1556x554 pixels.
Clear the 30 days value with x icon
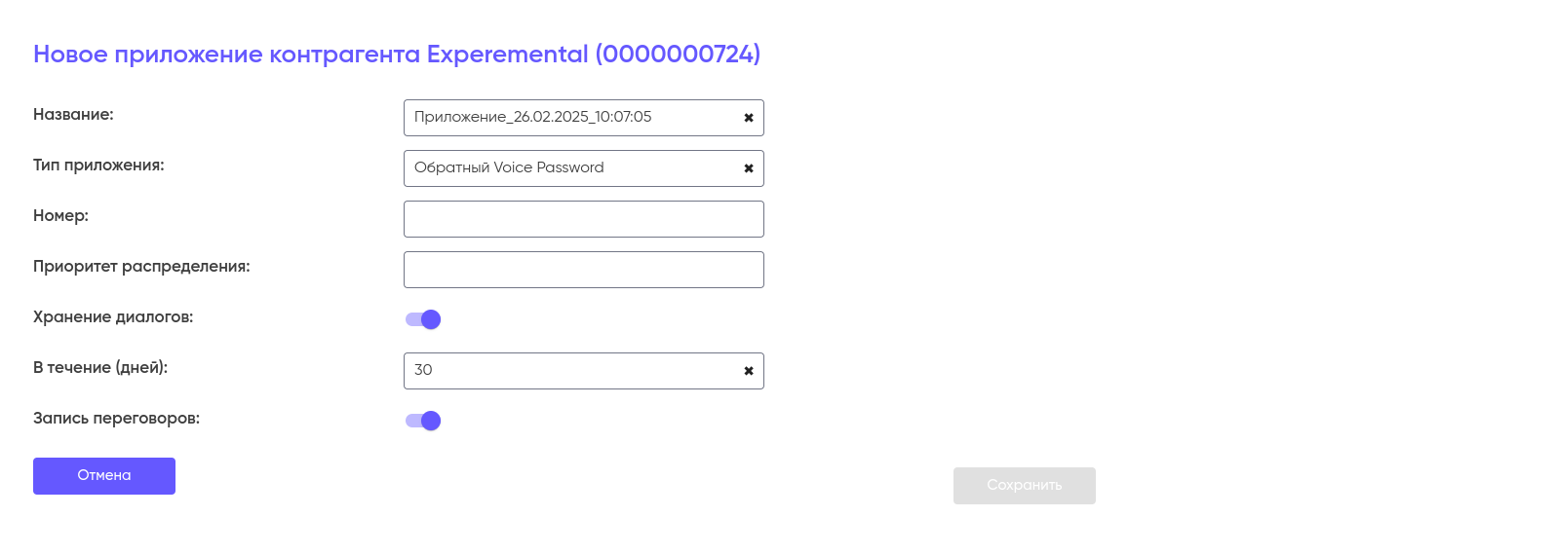[x=749, y=371]
